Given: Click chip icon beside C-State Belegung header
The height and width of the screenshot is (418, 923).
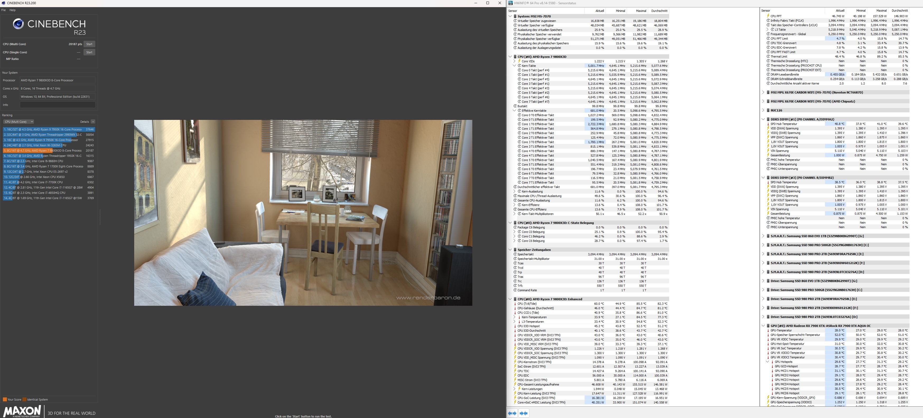Looking at the screenshot, I should (x=515, y=223).
